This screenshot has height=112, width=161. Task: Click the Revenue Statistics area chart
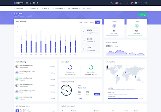pyautogui.click(x=125, y=53)
